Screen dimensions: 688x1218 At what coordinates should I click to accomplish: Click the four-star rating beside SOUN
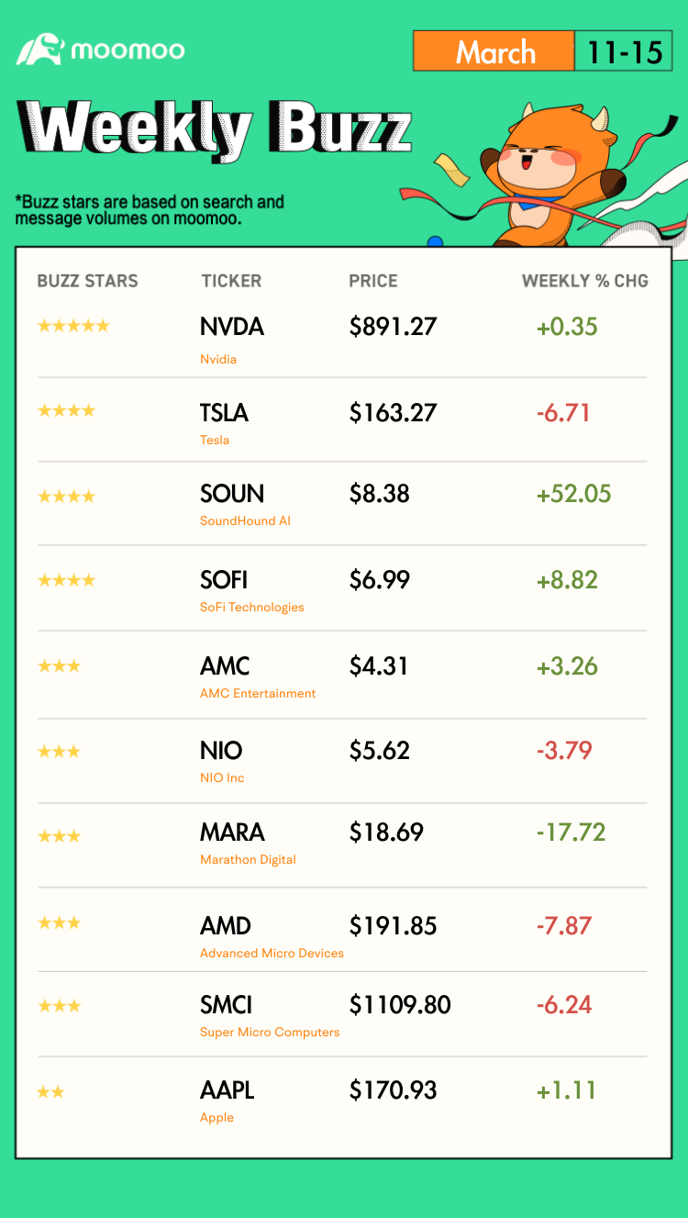point(66,497)
